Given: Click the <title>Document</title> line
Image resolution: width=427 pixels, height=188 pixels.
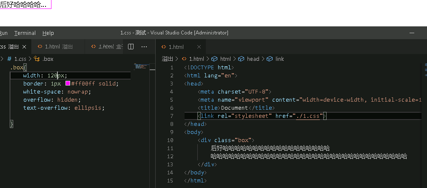Looking at the screenshot, I should (236, 108).
